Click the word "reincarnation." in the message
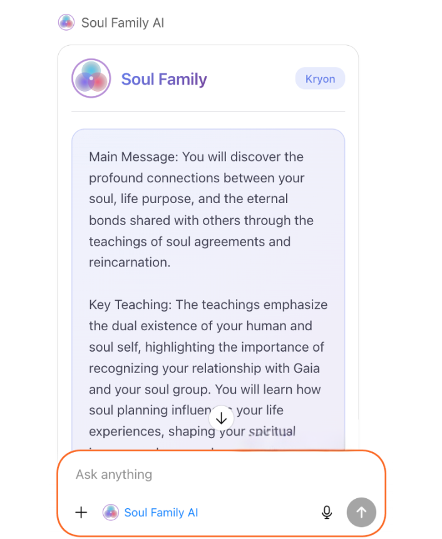The width and height of the screenshot is (442, 539). click(x=130, y=263)
